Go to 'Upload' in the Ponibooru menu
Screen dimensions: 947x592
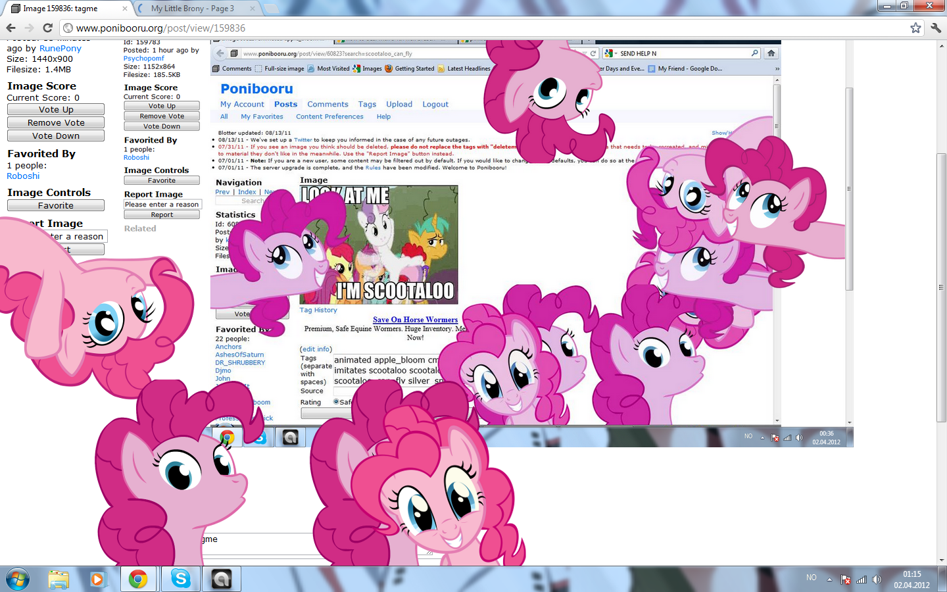[x=399, y=104]
